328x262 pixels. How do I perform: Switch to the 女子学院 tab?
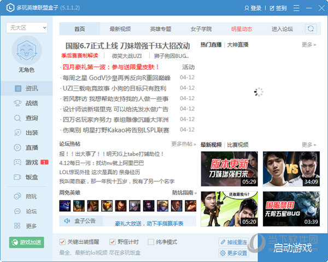[201, 29]
